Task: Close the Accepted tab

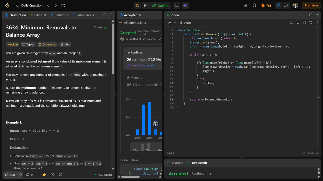Action: point(140,15)
